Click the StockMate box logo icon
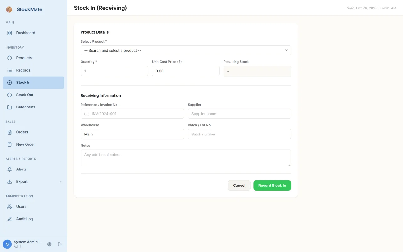The height and width of the screenshot is (252, 403). pyautogui.click(x=9, y=9)
